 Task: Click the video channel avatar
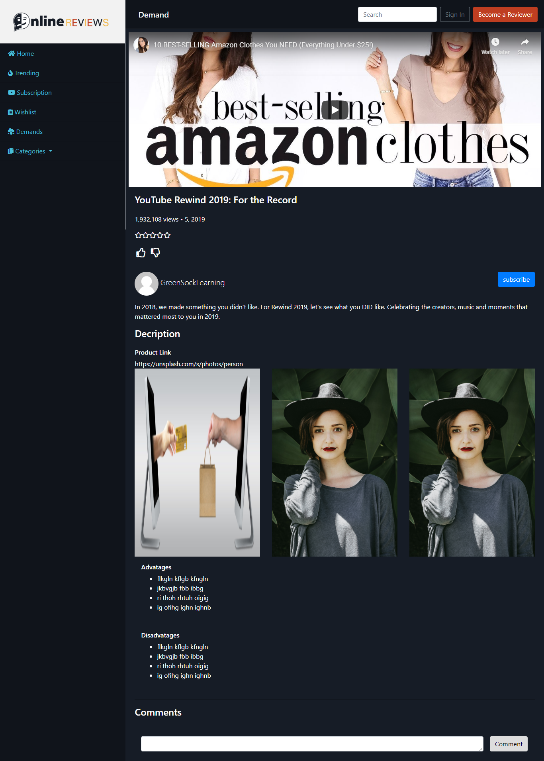(141, 45)
